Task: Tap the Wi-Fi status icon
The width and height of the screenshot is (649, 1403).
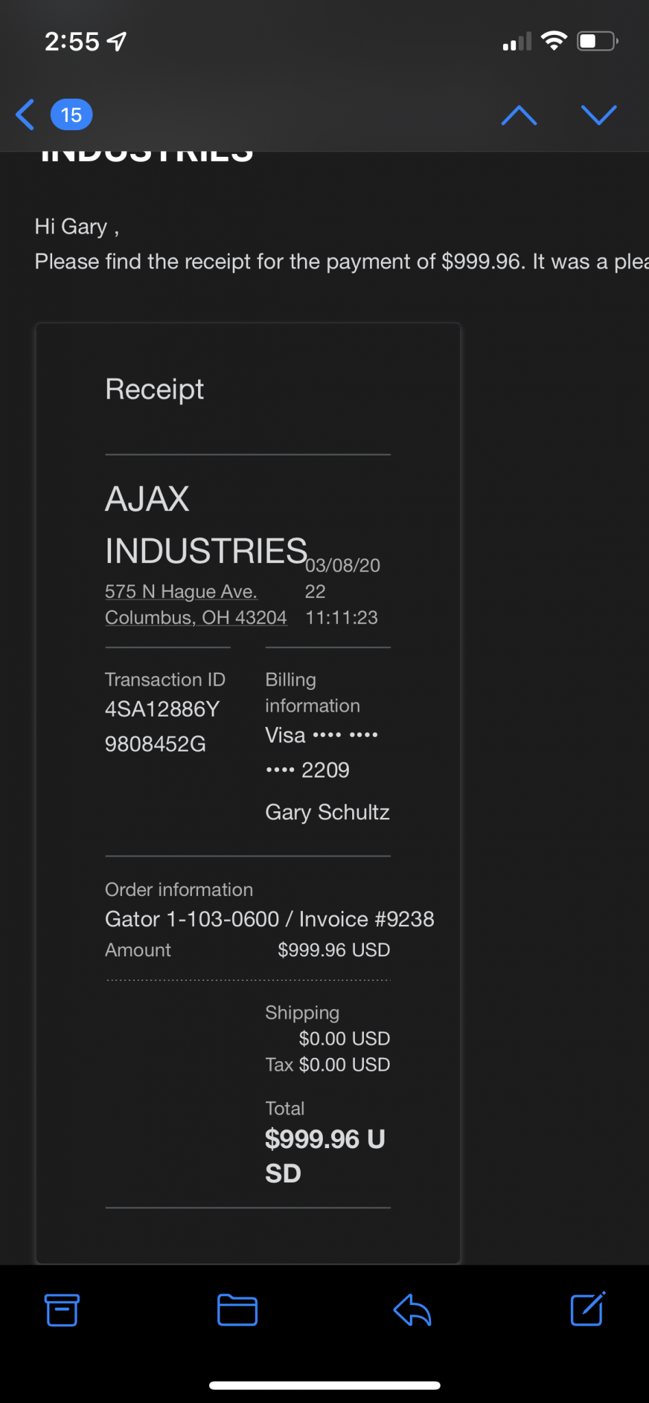Action: (554, 41)
